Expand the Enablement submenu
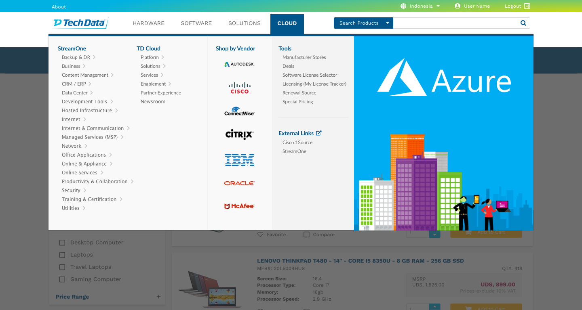Image resolution: width=582 pixels, height=310 pixels. 170,84
